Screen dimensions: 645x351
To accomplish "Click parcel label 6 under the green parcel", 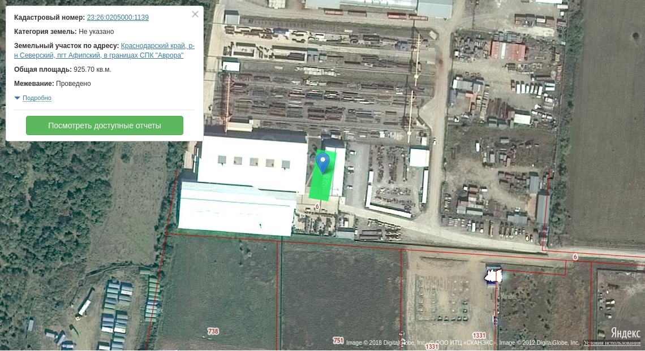I will click(x=317, y=206).
